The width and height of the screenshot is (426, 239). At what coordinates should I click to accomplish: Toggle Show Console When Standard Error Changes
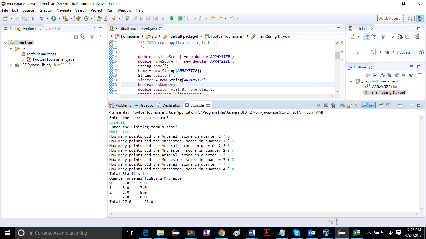[x=371, y=105]
